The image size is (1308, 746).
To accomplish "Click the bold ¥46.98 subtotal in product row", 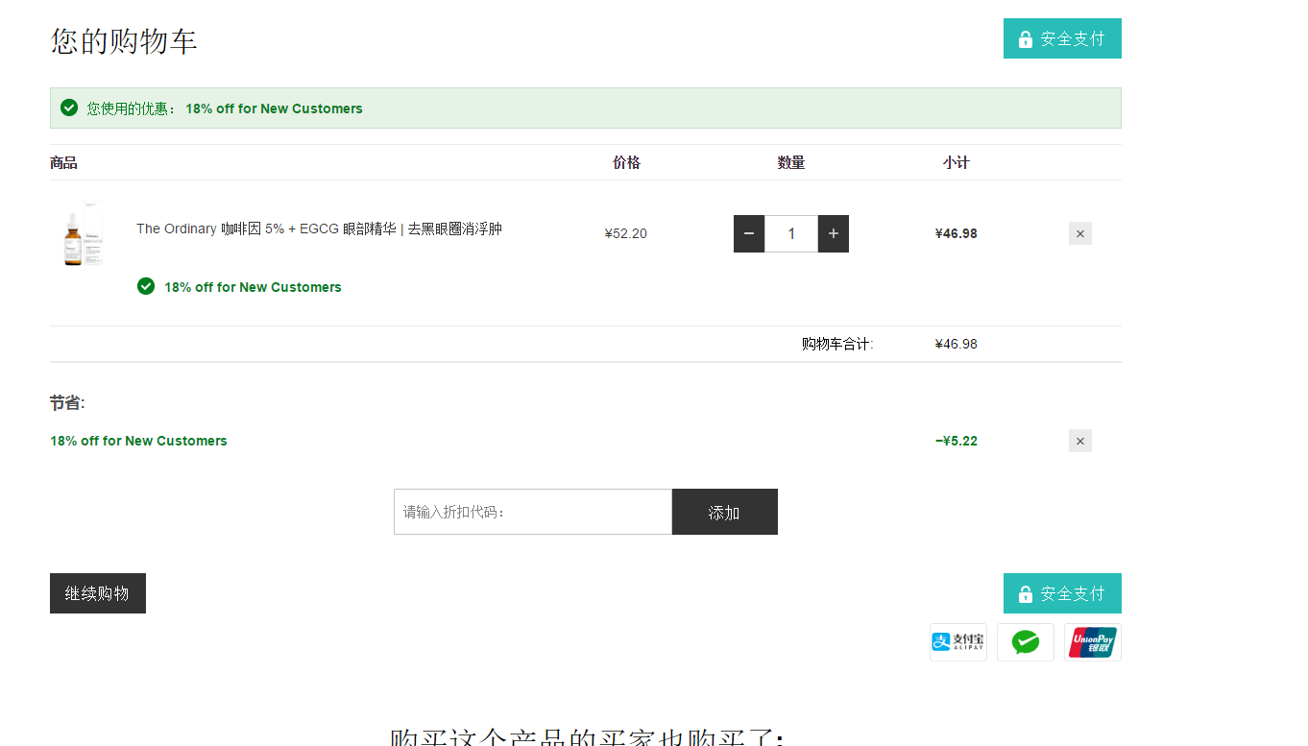I will tap(957, 233).
